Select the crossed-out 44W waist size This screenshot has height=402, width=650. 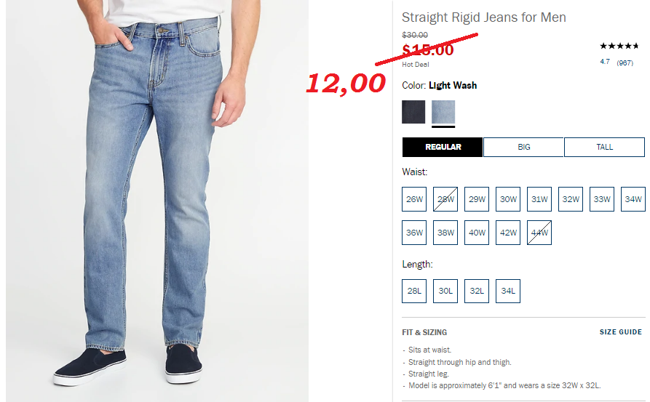(x=539, y=233)
